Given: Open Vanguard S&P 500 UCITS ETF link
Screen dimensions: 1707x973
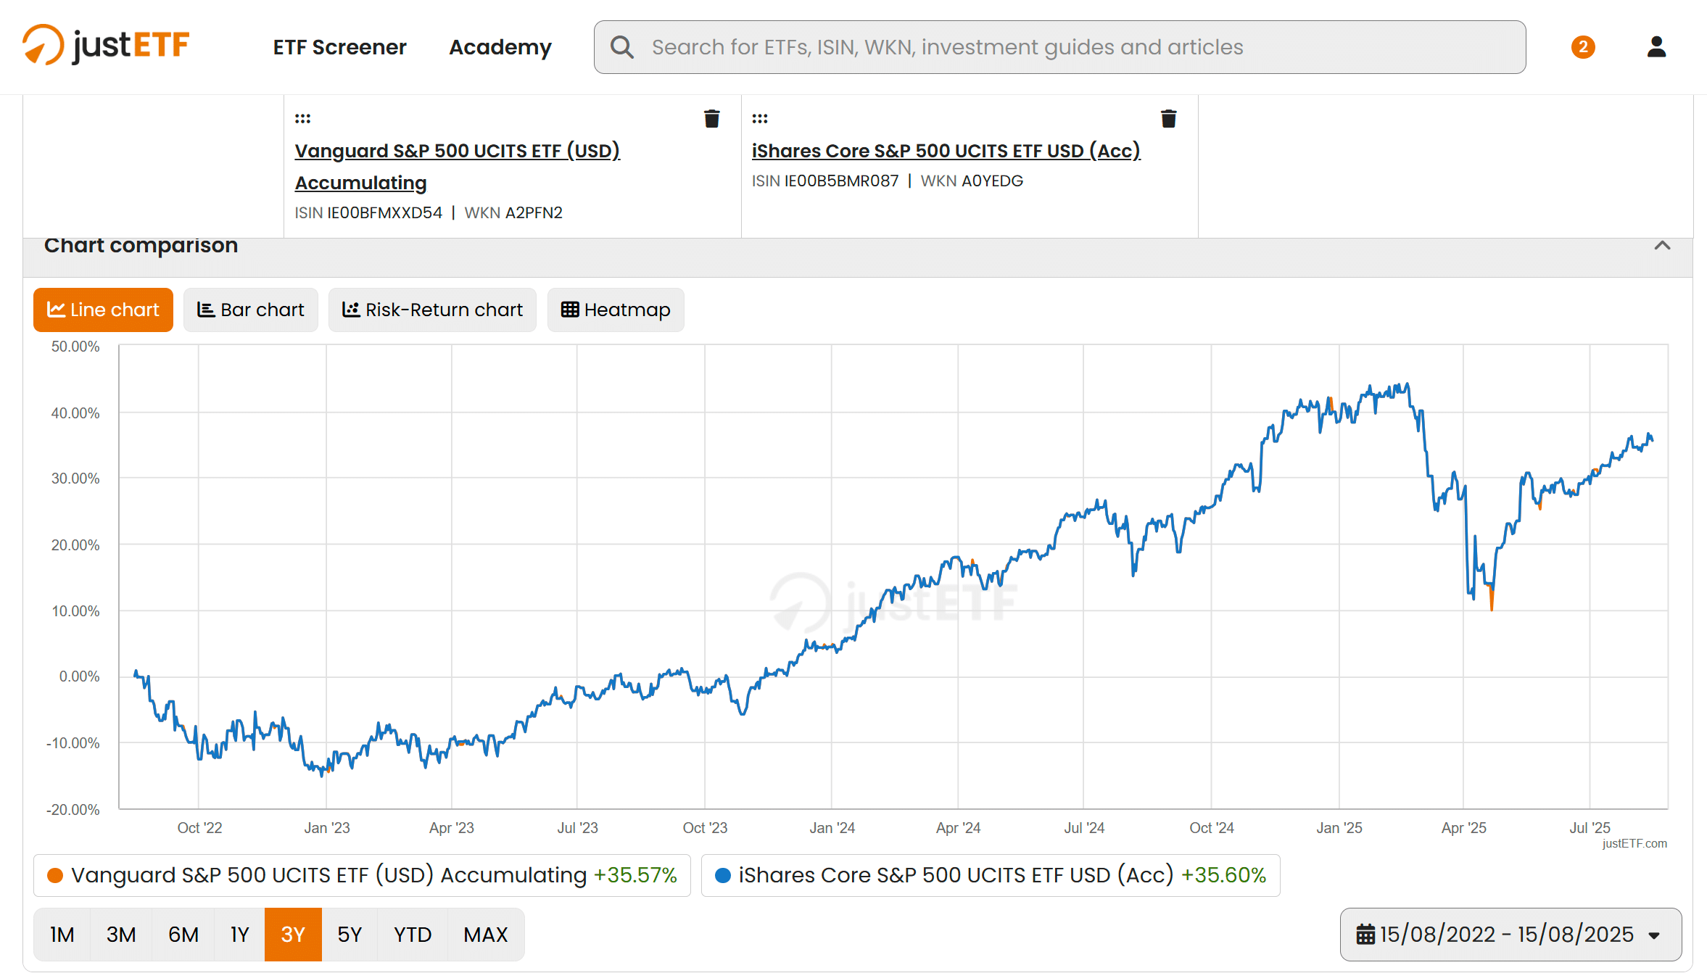Looking at the screenshot, I should point(457,167).
